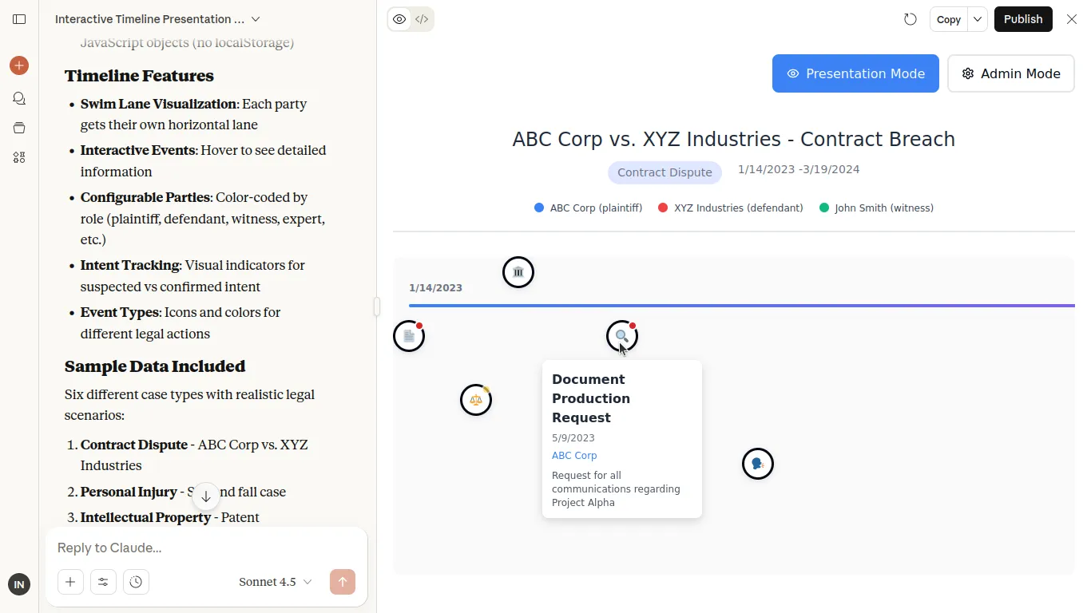
Task: Switch to code view toggle
Action: (422, 19)
